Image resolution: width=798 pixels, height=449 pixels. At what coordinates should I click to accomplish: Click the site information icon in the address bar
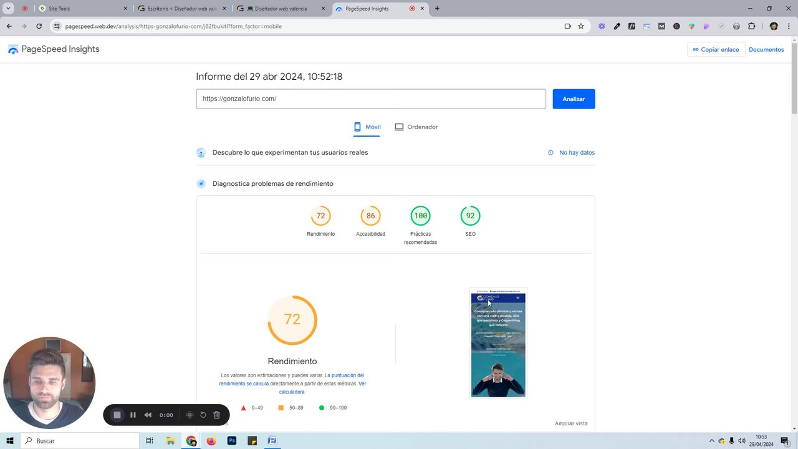(x=57, y=26)
